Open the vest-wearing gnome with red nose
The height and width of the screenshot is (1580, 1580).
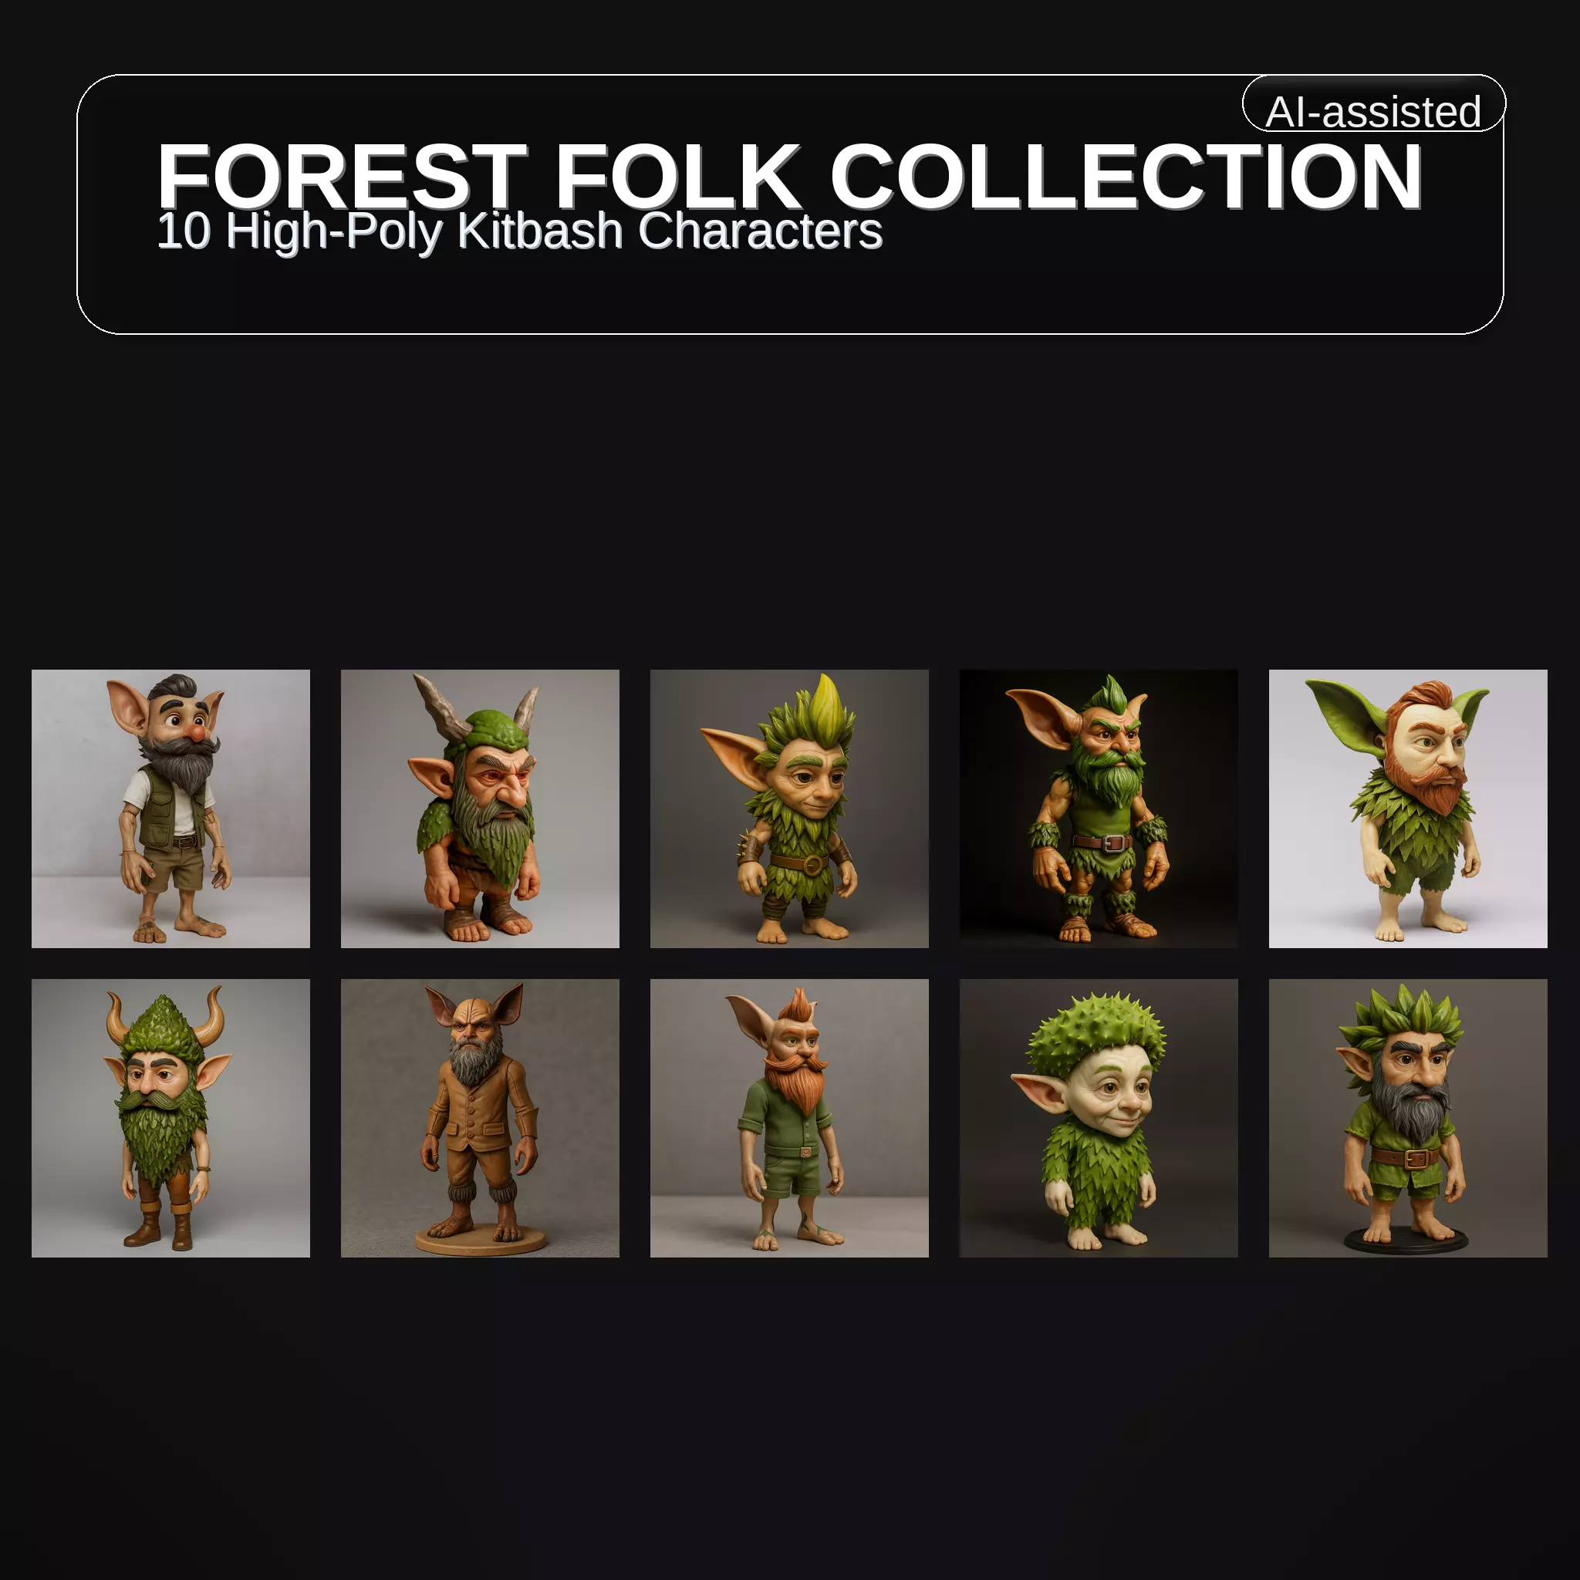pos(171,809)
